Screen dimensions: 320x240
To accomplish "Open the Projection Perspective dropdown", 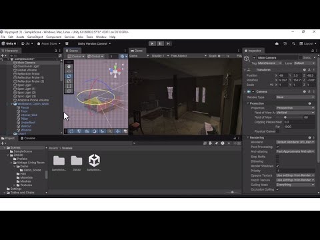I will coord(295,108).
